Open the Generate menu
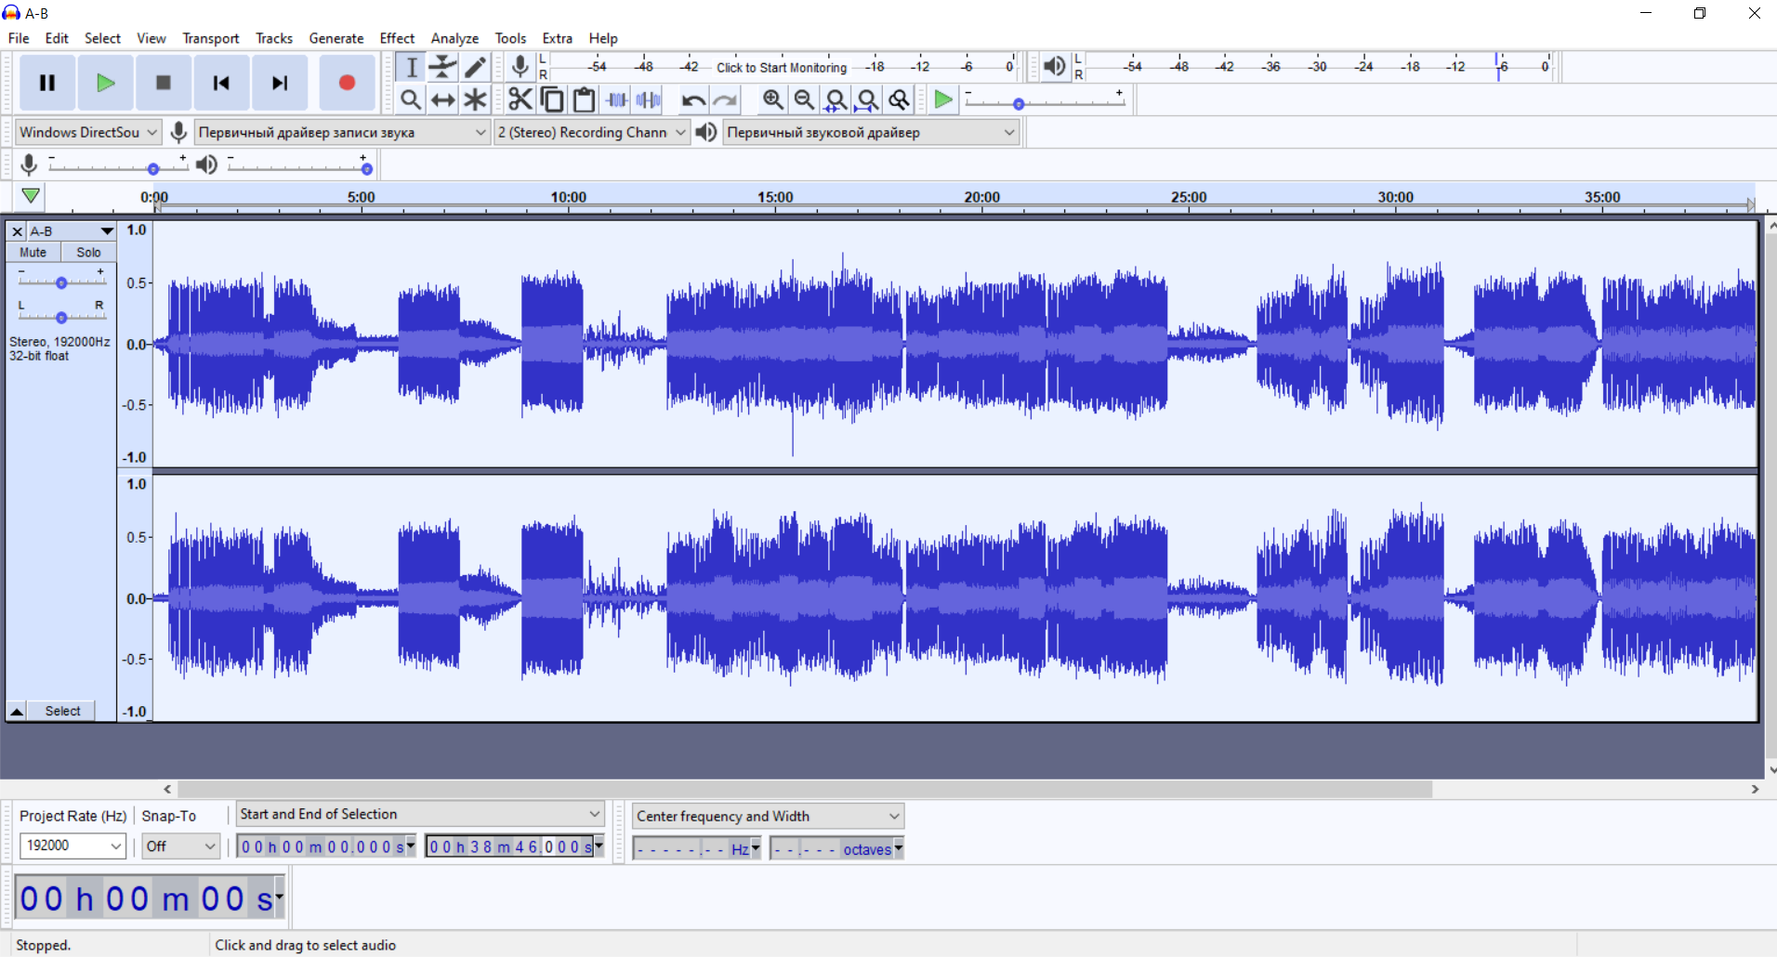 [336, 38]
